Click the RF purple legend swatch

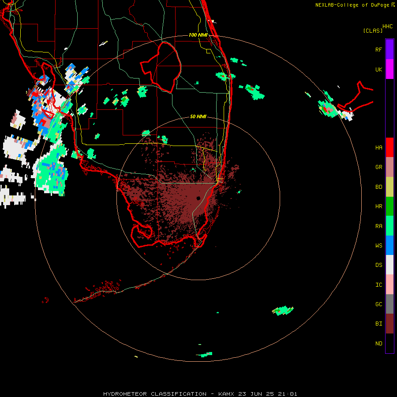[x=390, y=49]
